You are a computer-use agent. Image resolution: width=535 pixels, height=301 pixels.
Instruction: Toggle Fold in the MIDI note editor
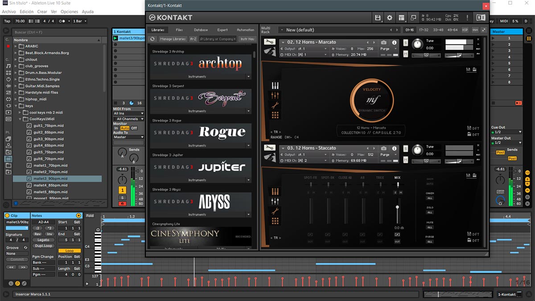(90, 216)
